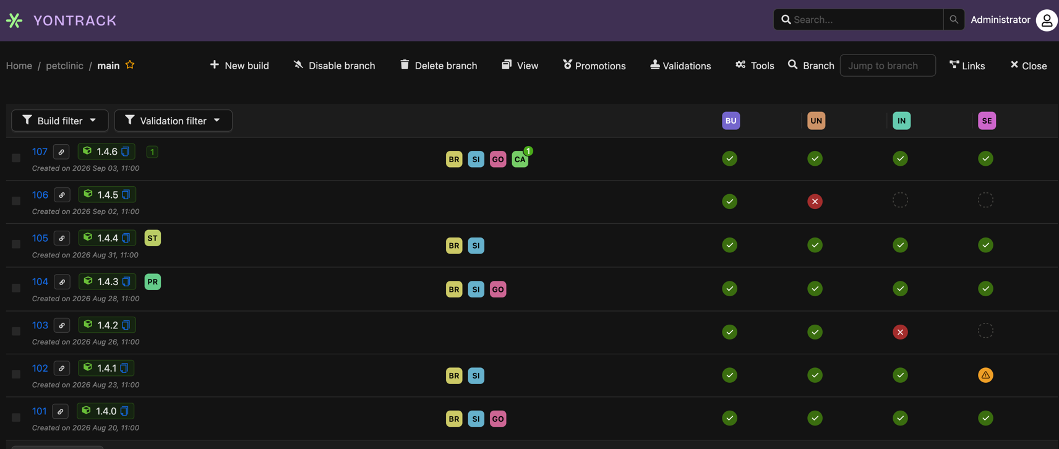1059x449 pixels.
Task: Select the checkbox for build 106
Action: (x=16, y=201)
